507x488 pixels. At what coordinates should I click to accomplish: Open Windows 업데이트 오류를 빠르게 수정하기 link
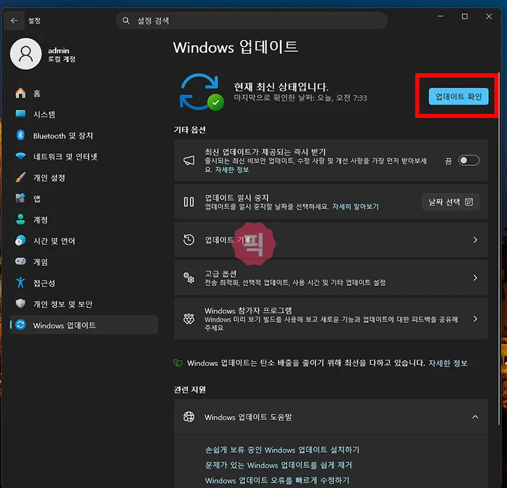pos(277,480)
